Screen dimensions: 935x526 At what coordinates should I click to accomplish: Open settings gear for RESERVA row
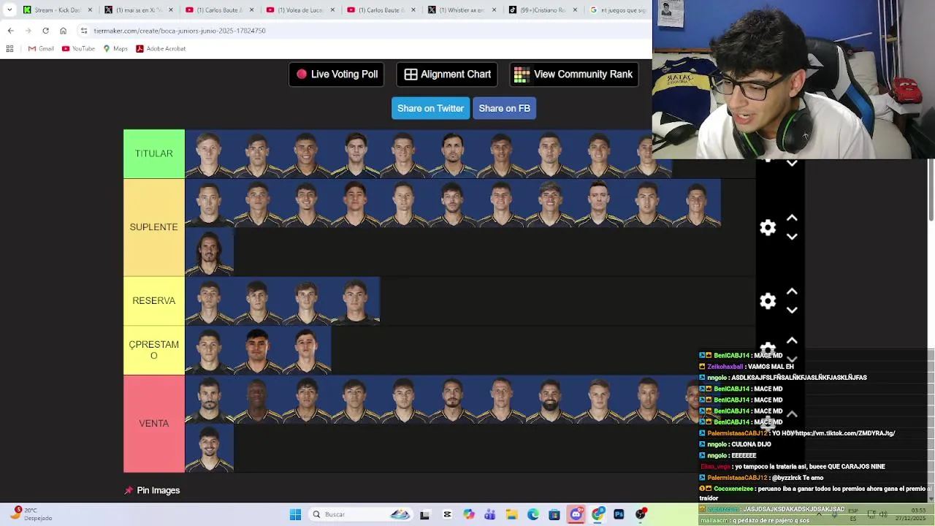768,301
